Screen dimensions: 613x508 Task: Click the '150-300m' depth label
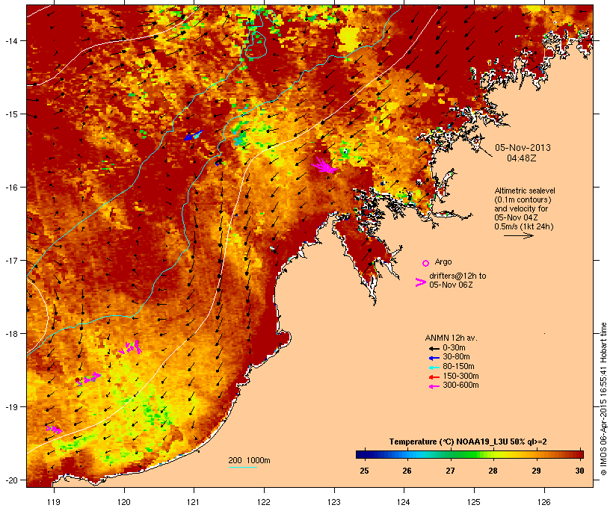pos(460,376)
